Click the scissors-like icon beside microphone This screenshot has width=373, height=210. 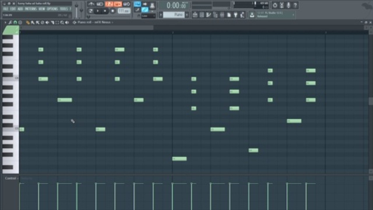coord(282,5)
